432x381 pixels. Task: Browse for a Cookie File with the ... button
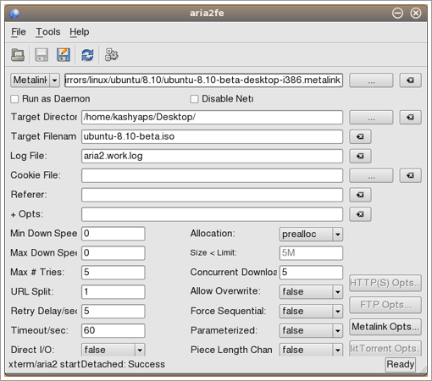[x=371, y=175]
